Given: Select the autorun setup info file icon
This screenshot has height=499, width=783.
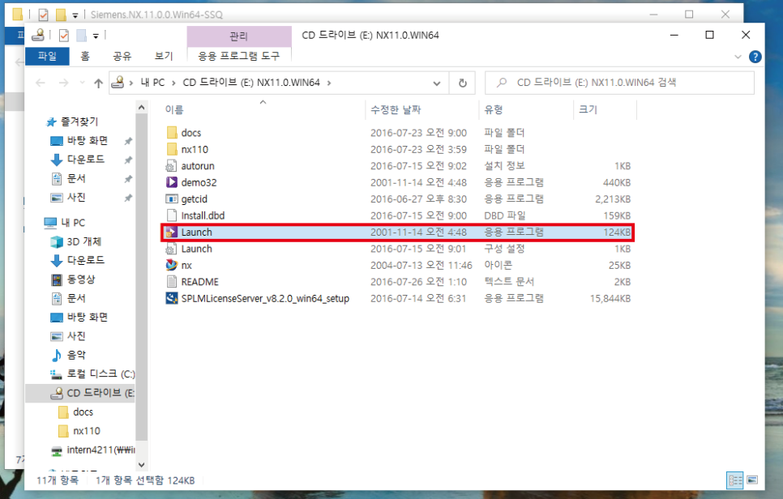Looking at the screenshot, I should [x=171, y=166].
